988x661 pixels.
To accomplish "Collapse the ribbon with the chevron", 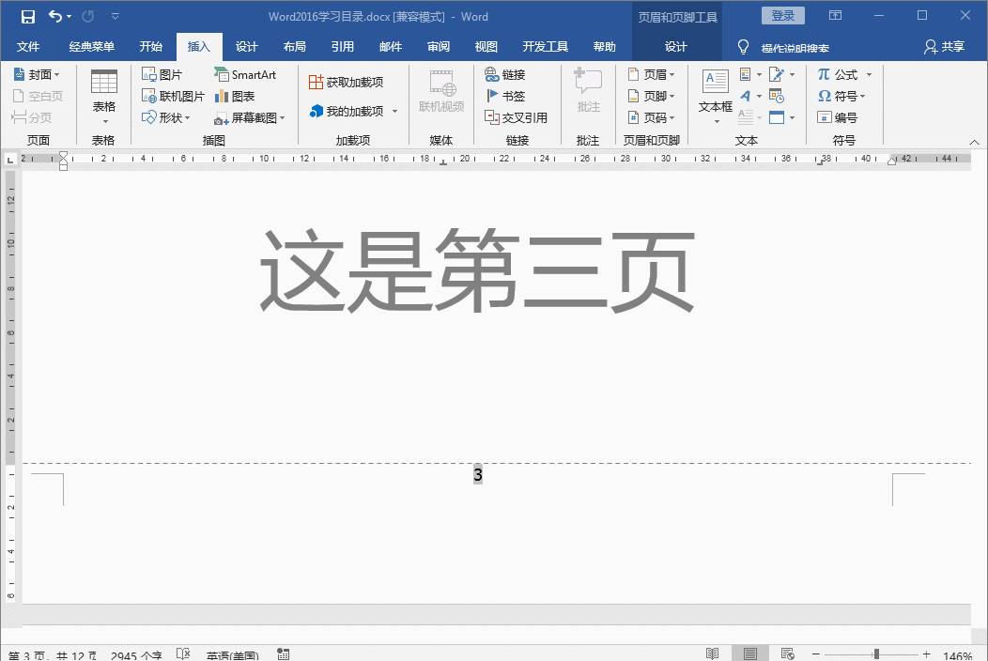I will coord(974,143).
